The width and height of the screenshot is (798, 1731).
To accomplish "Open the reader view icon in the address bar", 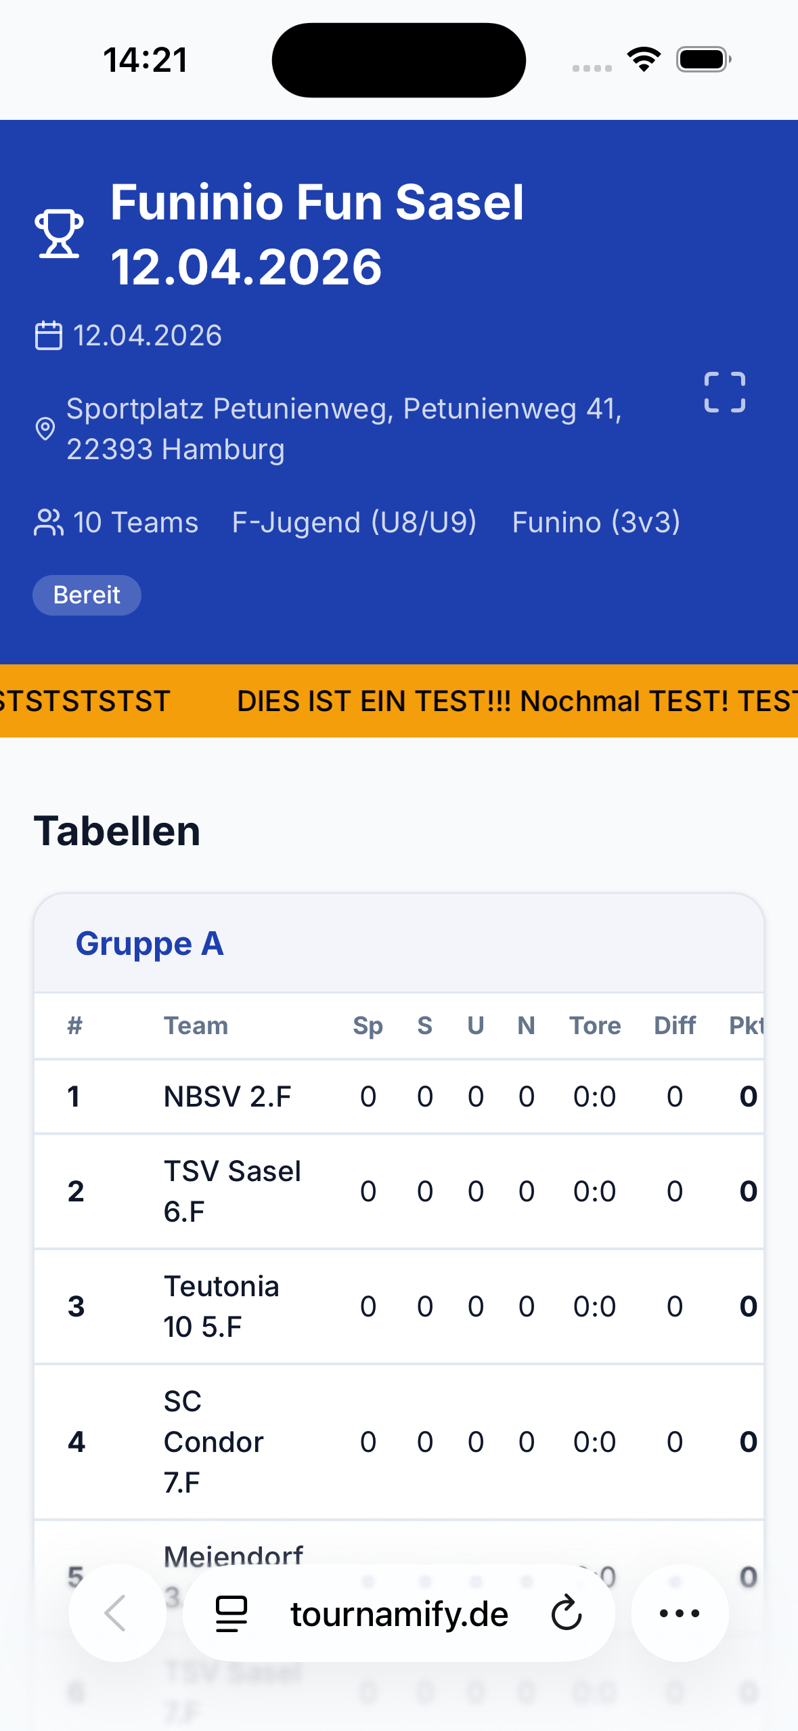I will [x=231, y=1612].
